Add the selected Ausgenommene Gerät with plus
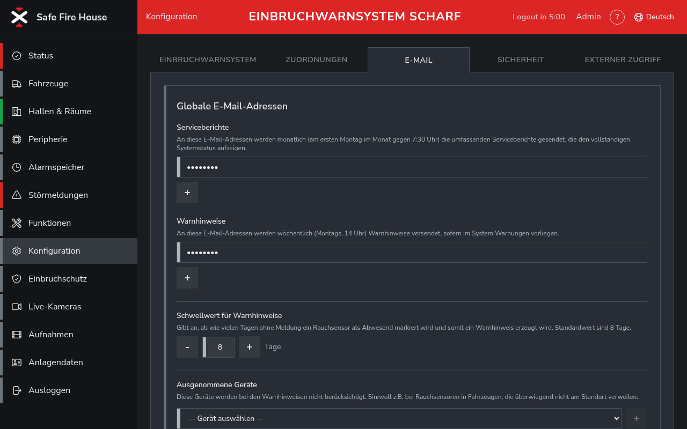687x429 pixels. (x=637, y=418)
